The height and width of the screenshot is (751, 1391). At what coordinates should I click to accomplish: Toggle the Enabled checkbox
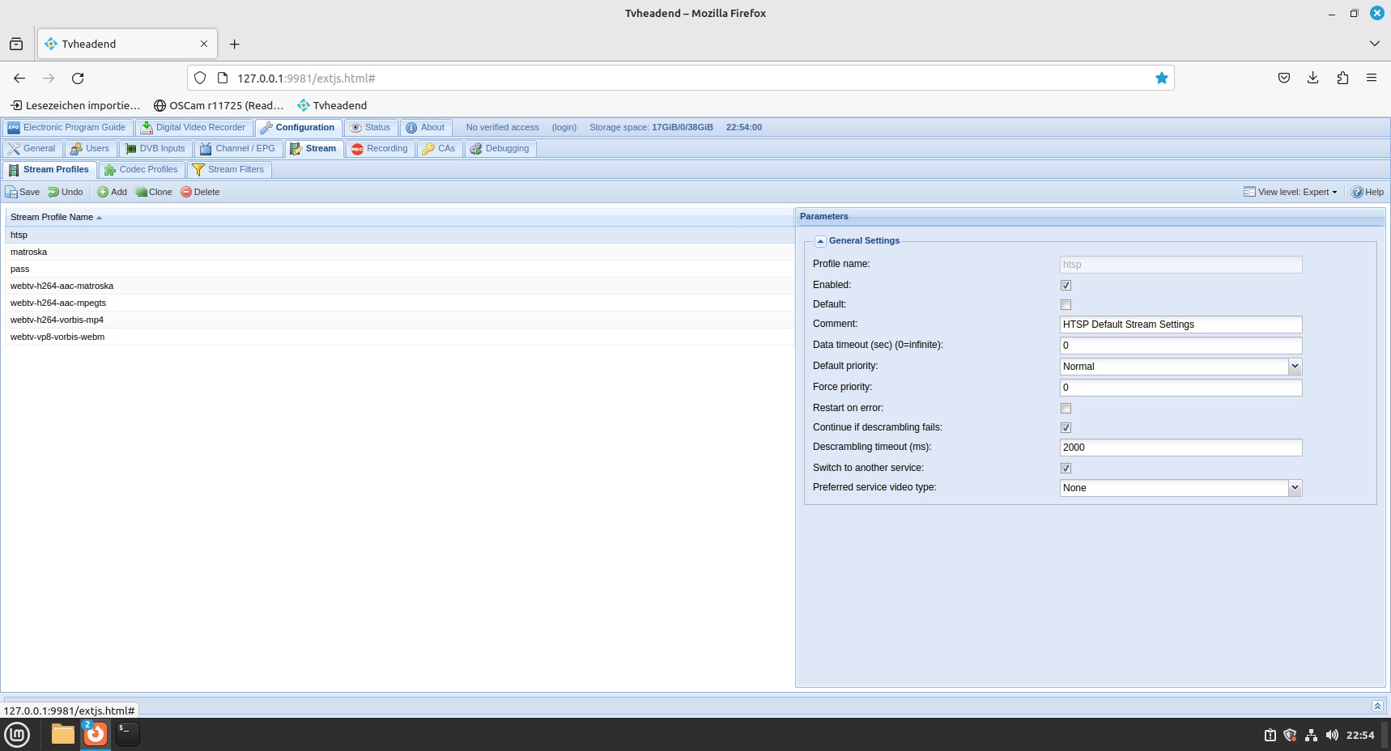[1066, 286]
